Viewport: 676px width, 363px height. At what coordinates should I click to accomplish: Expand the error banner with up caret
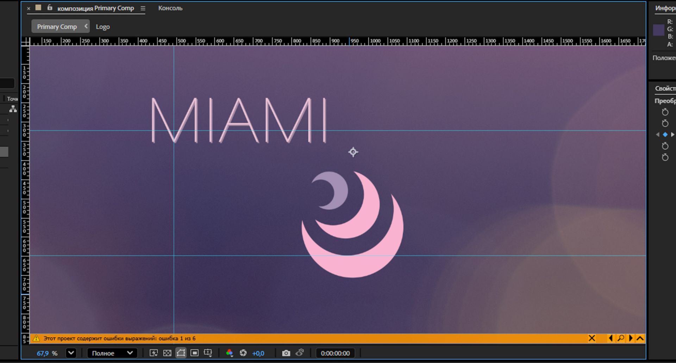pyautogui.click(x=640, y=338)
